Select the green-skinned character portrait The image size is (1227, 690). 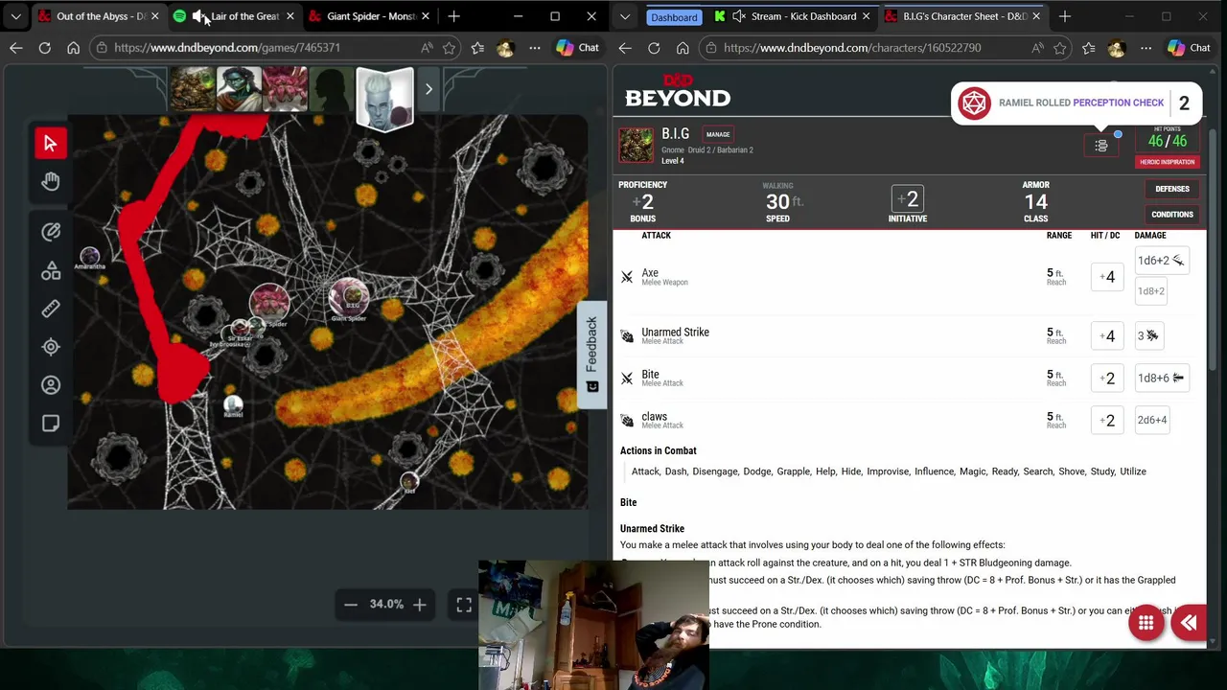click(x=239, y=89)
